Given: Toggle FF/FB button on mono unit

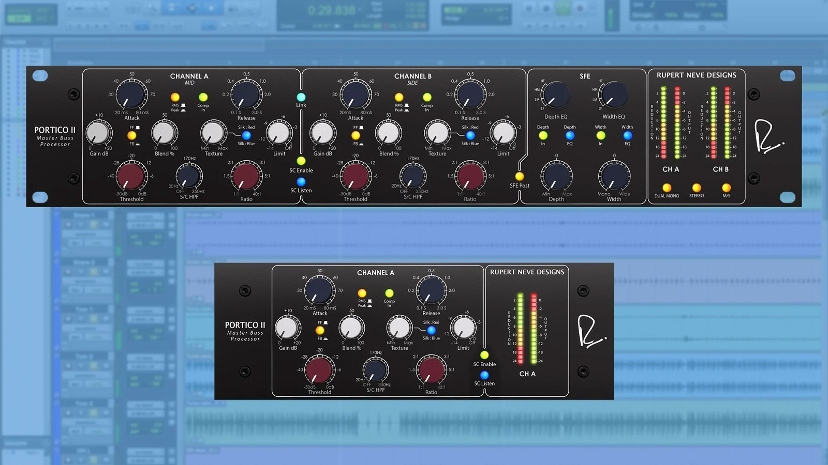Looking at the screenshot, I should coord(320,330).
